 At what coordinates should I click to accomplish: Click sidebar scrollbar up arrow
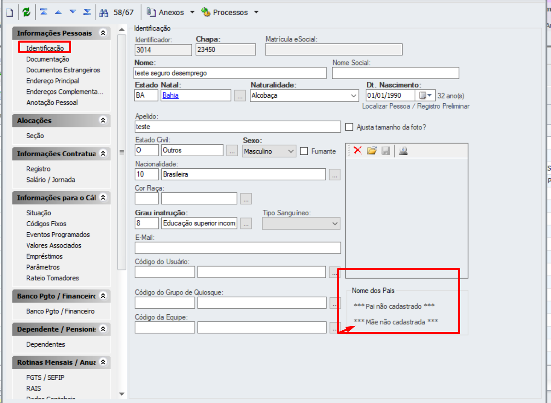click(x=122, y=30)
